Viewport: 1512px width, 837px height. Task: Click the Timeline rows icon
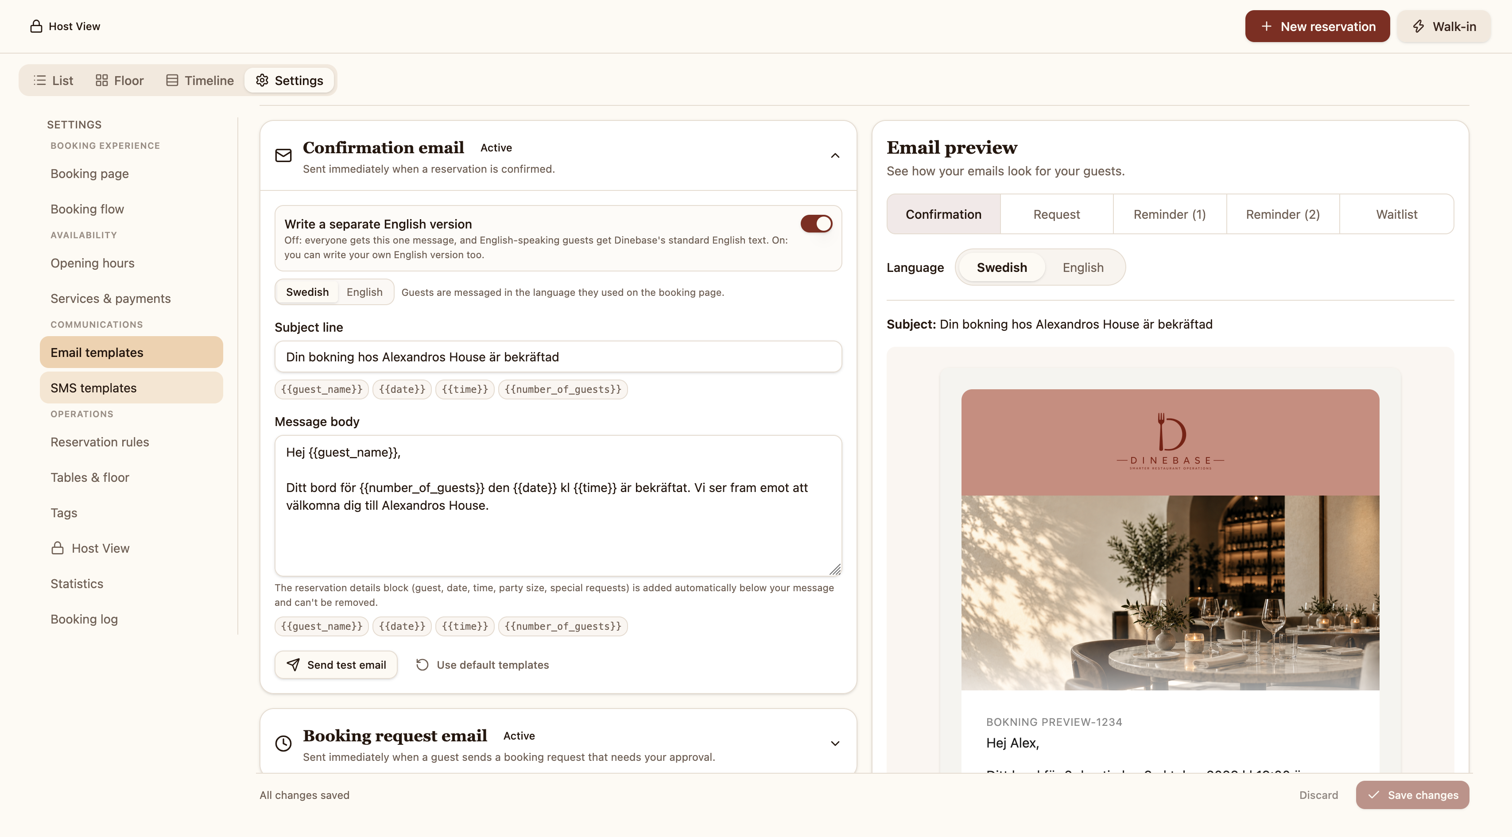click(x=172, y=81)
